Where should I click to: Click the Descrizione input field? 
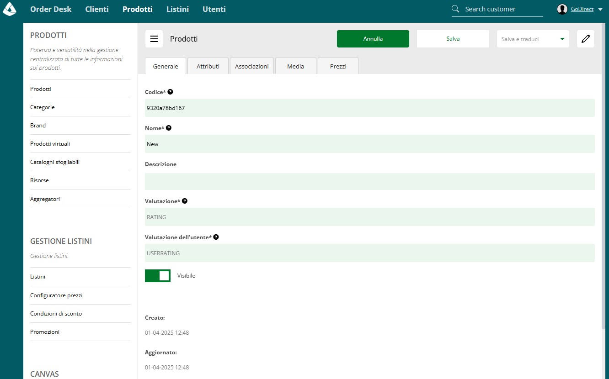click(370, 181)
